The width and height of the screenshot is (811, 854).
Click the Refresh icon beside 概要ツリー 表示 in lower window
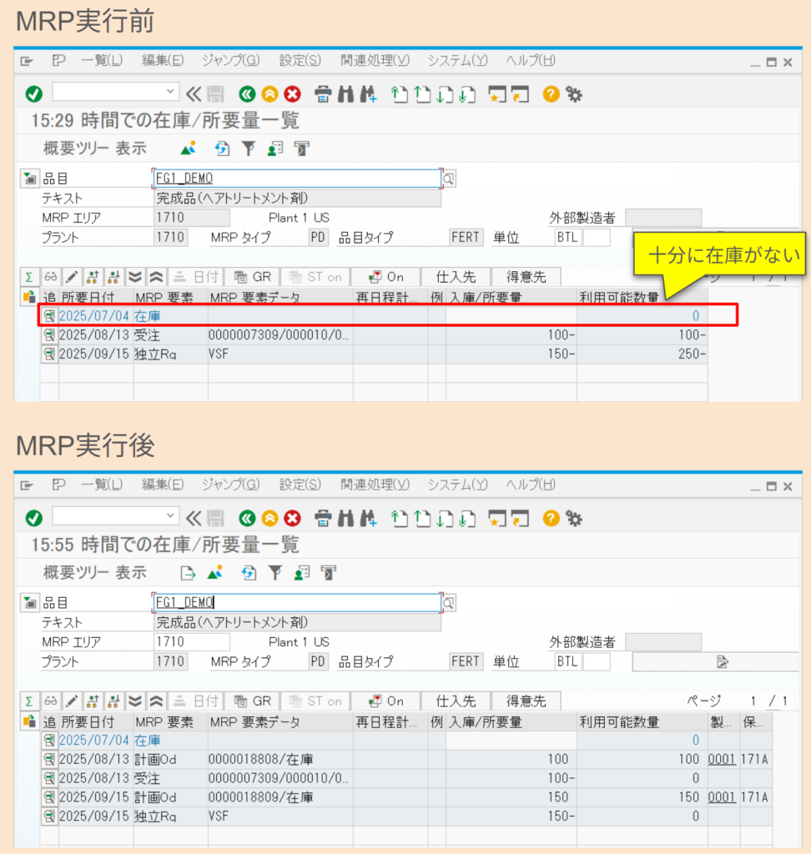(x=249, y=572)
